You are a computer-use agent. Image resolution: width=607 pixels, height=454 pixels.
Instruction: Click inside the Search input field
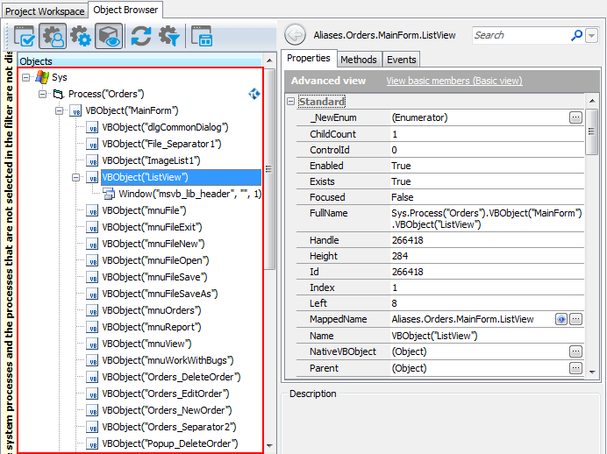(519, 35)
